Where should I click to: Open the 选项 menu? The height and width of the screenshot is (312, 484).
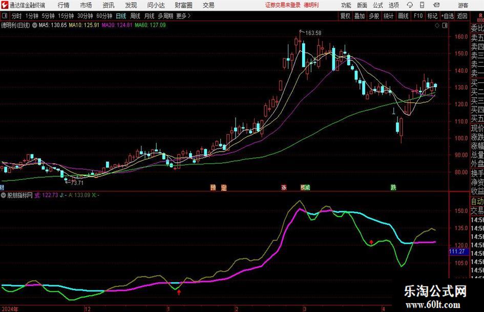[x=393, y=5]
